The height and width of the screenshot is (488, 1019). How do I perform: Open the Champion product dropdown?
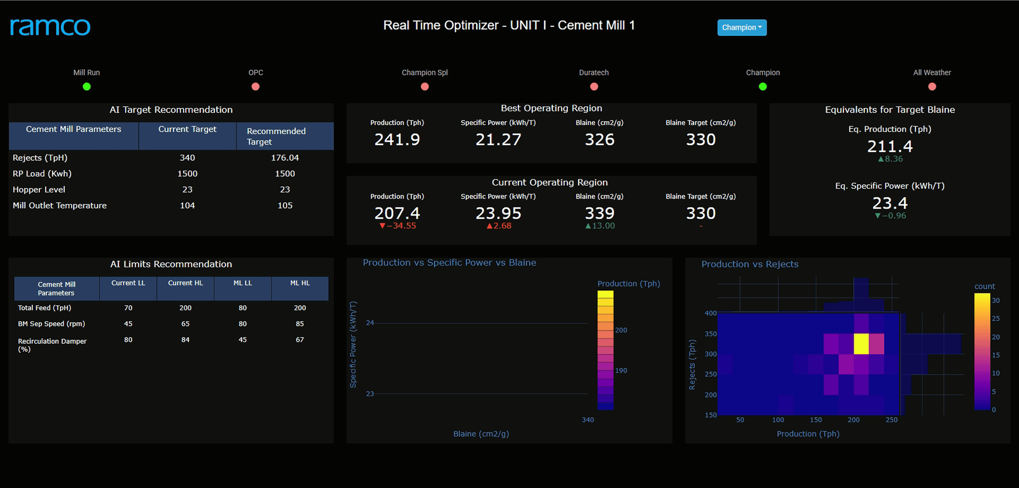pyautogui.click(x=741, y=27)
